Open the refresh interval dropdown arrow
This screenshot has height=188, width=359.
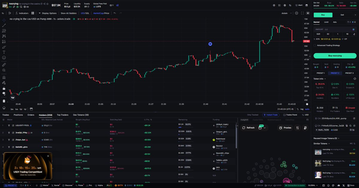point(265,128)
